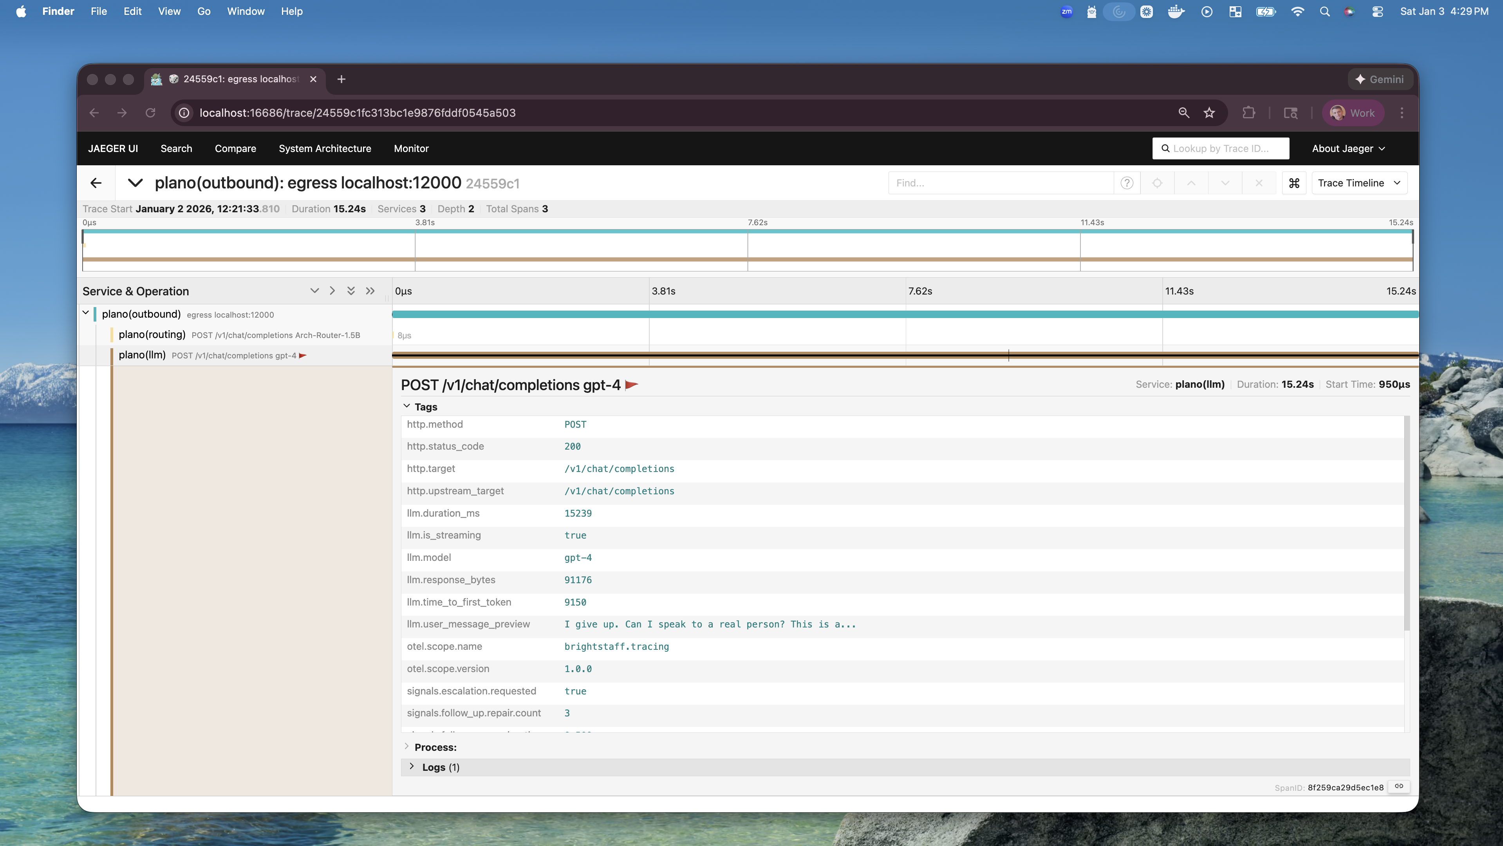Viewport: 1503px width, 846px height.
Task: Go to the Compare page
Action: click(x=235, y=149)
